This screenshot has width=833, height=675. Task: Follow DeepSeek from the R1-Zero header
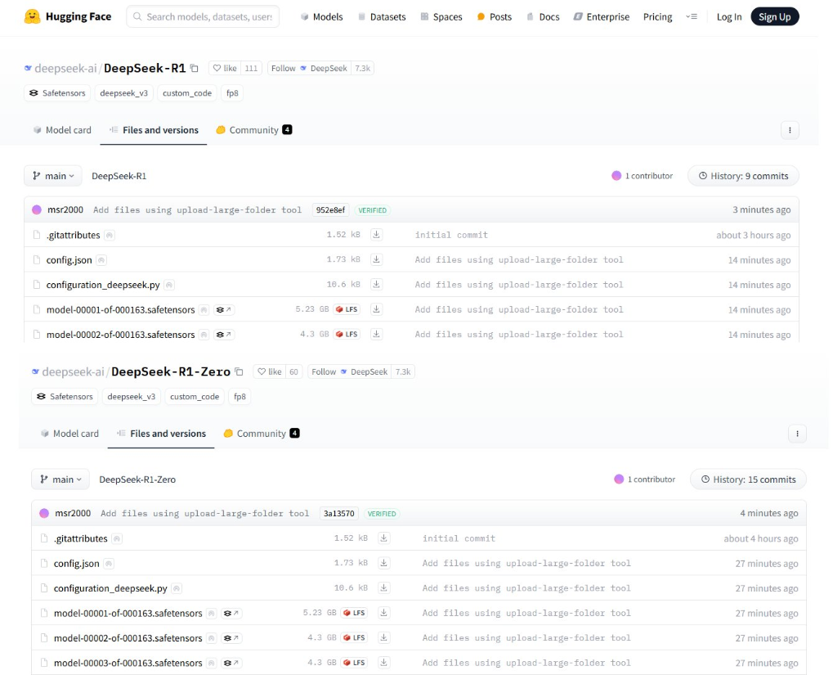[x=350, y=371]
